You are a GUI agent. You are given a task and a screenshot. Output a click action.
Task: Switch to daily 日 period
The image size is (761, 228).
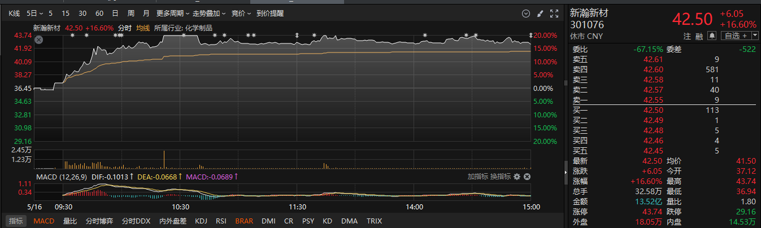click(x=115, y=13)
